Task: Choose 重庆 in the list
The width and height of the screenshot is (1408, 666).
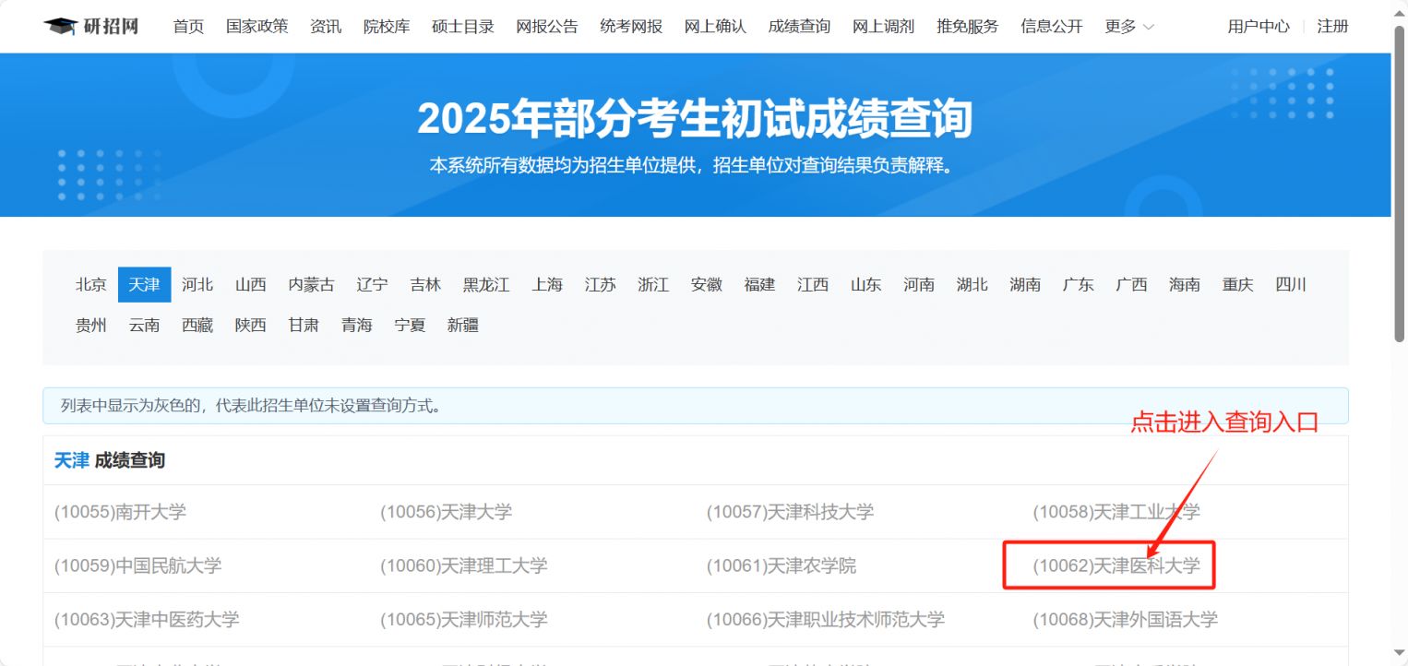Action: tap(1238, 285)
